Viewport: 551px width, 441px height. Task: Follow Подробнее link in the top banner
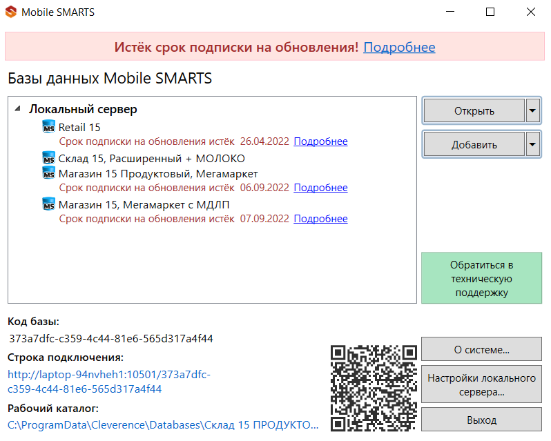click(x=399, y=47)
